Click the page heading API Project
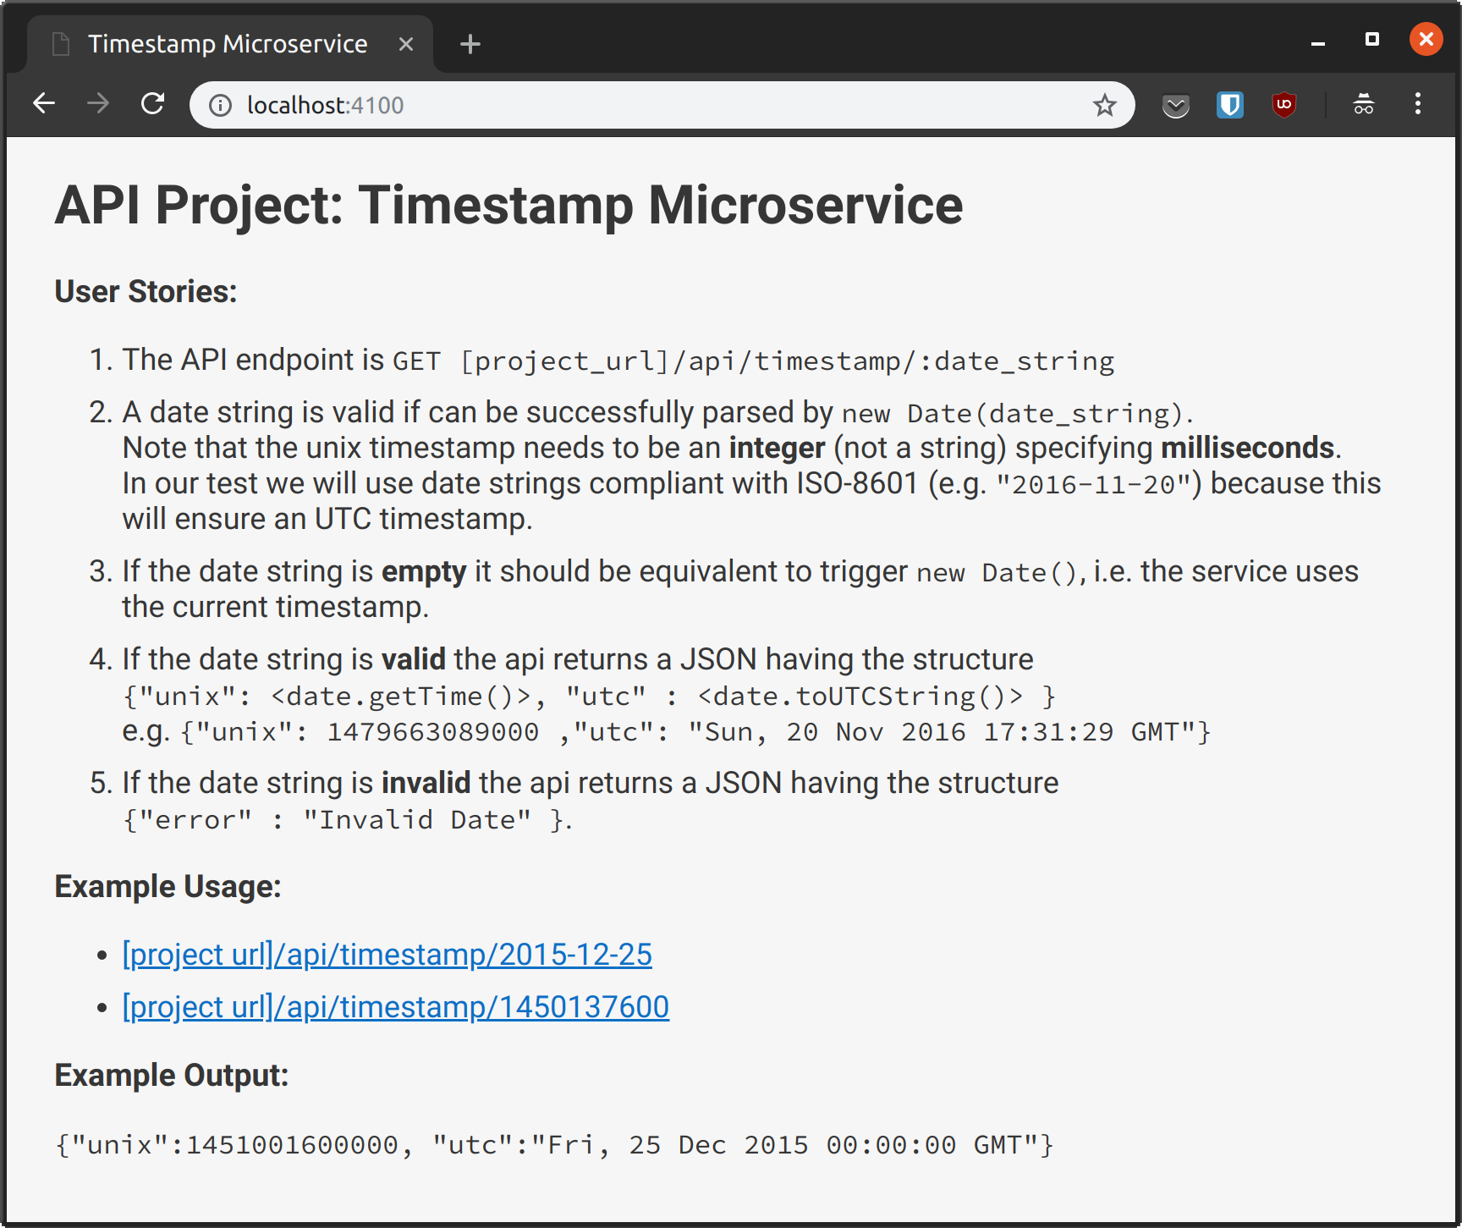1462x1228 pixels. pyautogui.click(x=508, y=206)
